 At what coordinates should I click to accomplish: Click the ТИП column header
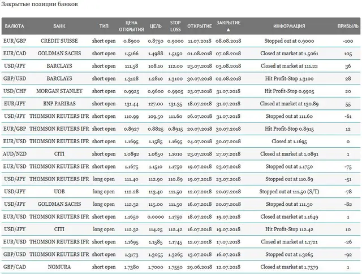104,26
